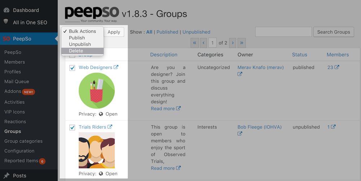Uncheck the Trials Riders group checkbox
361x181 pixels.
72,127
